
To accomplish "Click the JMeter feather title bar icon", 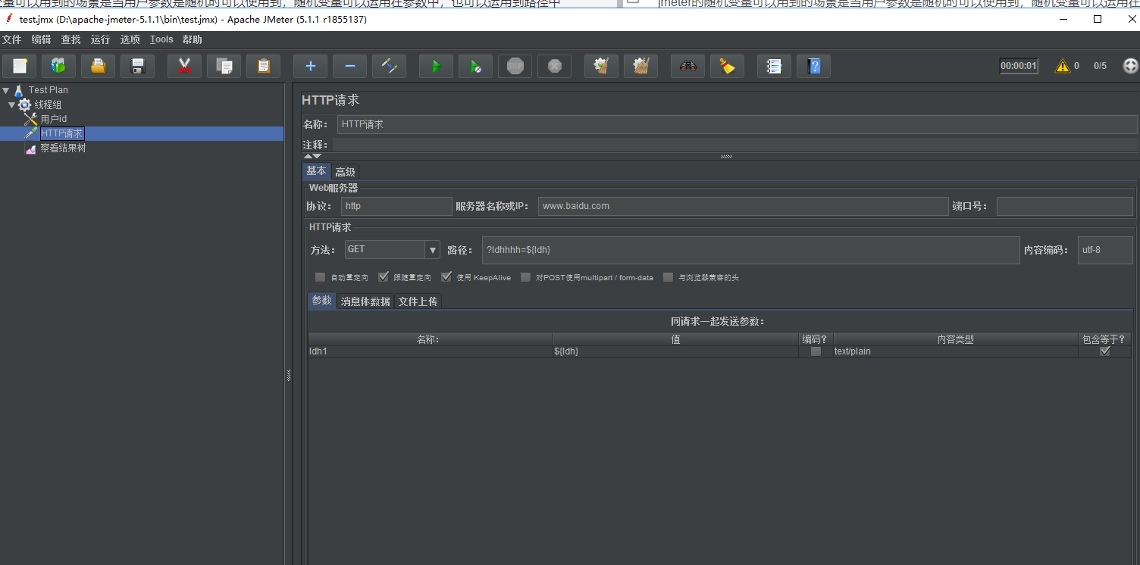I will 8,19.
